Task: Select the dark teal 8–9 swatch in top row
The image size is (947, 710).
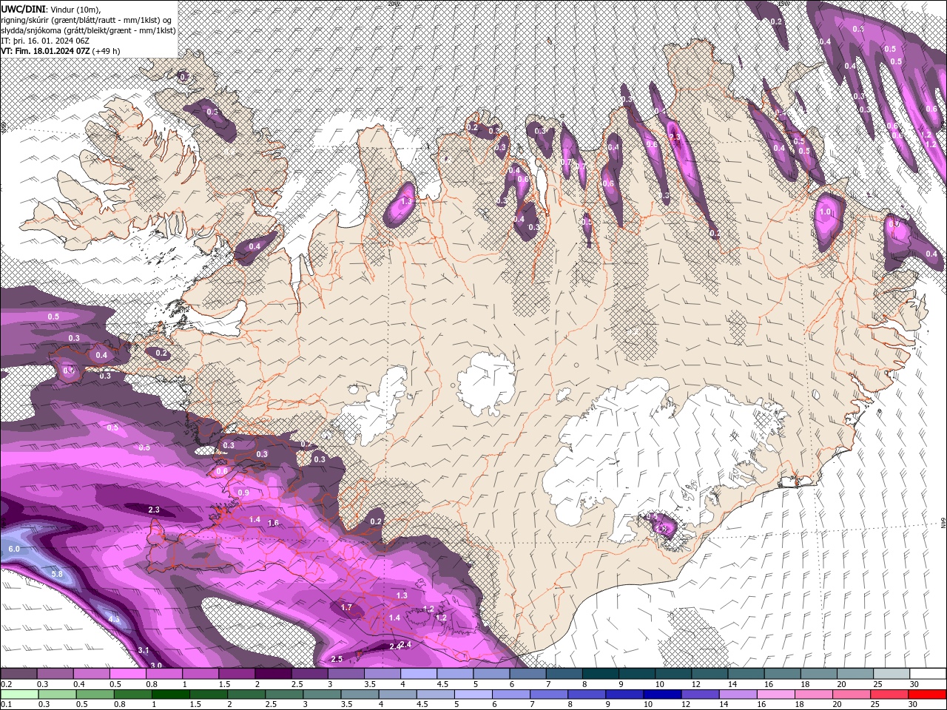Action: (601, 674)
